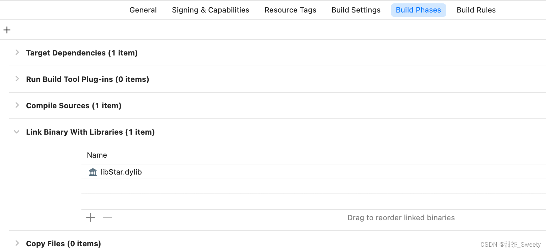Switch to the Resource Tags tab
Image resolution: width=546 pixels, height=251 pixels.
pos(290,10)
